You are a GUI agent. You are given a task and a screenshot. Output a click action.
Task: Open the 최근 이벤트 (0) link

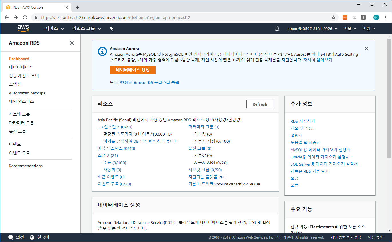click(111, 177)
